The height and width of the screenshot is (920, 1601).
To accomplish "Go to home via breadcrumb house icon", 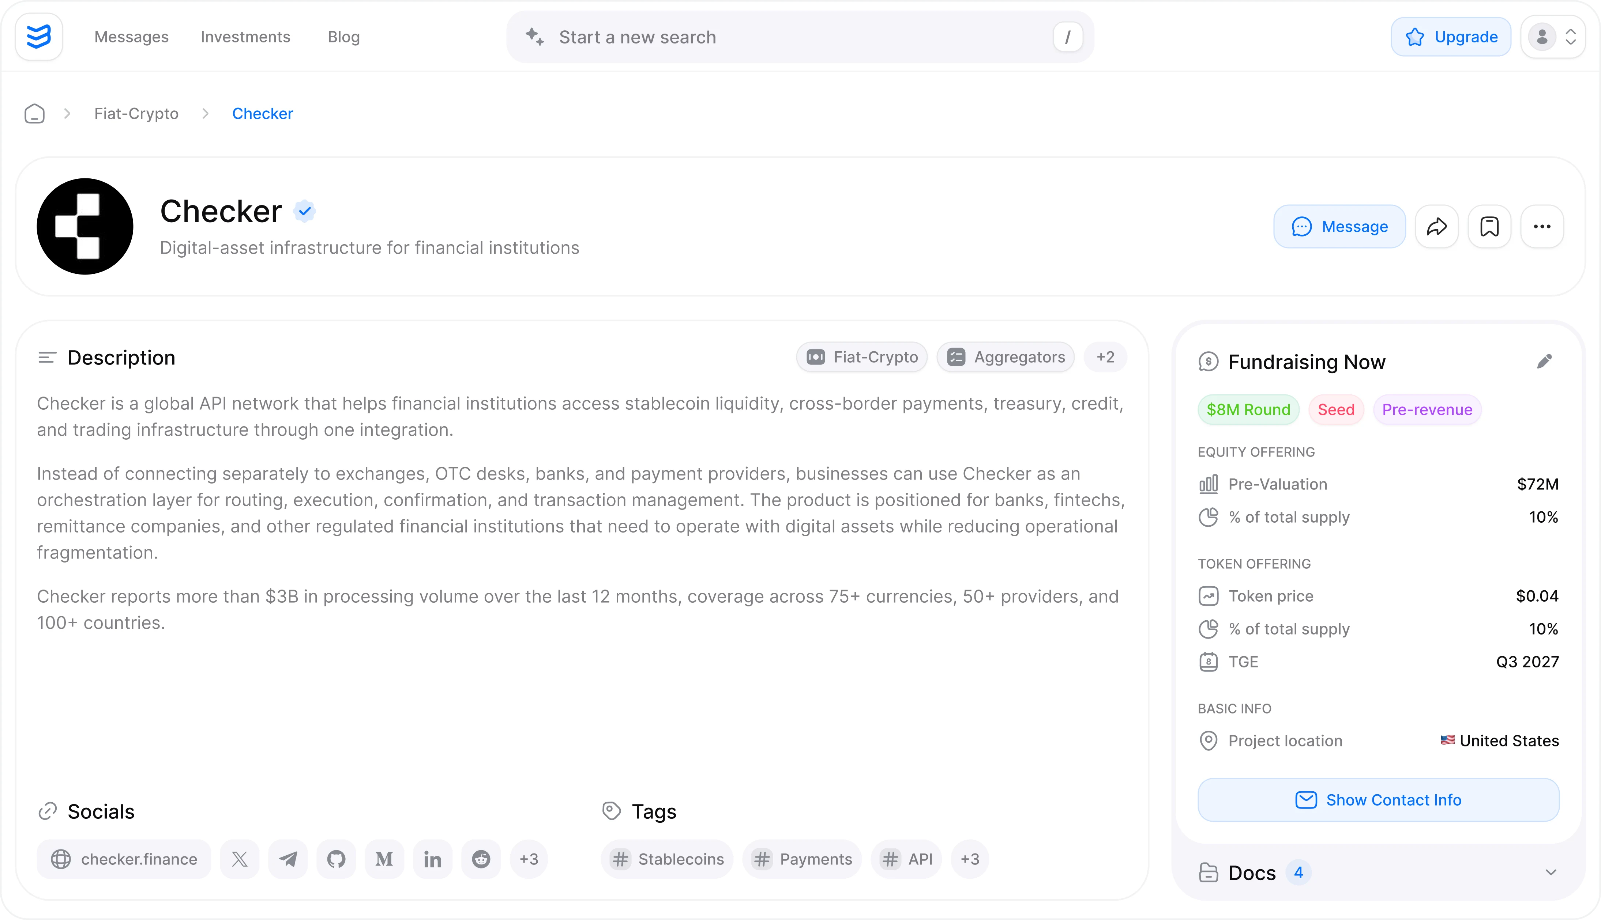I will (x=34, y=114).
